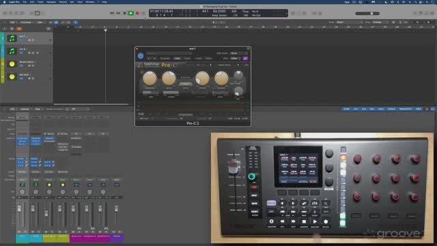Select the Inst 7 track instrument icon

12,38
